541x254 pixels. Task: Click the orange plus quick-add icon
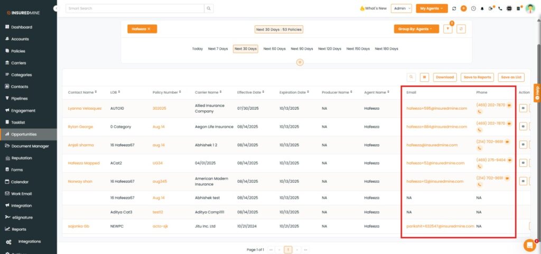click(463, 8)
